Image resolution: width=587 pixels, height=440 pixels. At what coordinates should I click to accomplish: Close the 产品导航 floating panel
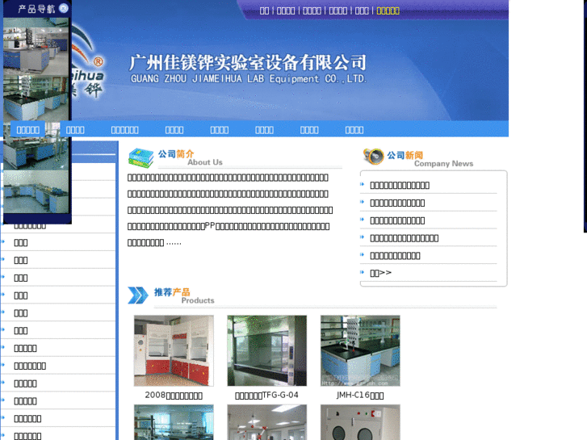tap(64, 8)
